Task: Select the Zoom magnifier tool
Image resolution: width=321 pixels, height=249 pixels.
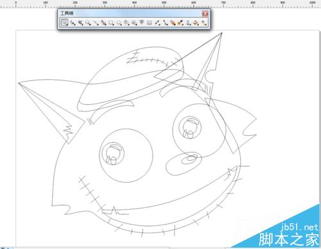Action: click(x=88, y=23)
